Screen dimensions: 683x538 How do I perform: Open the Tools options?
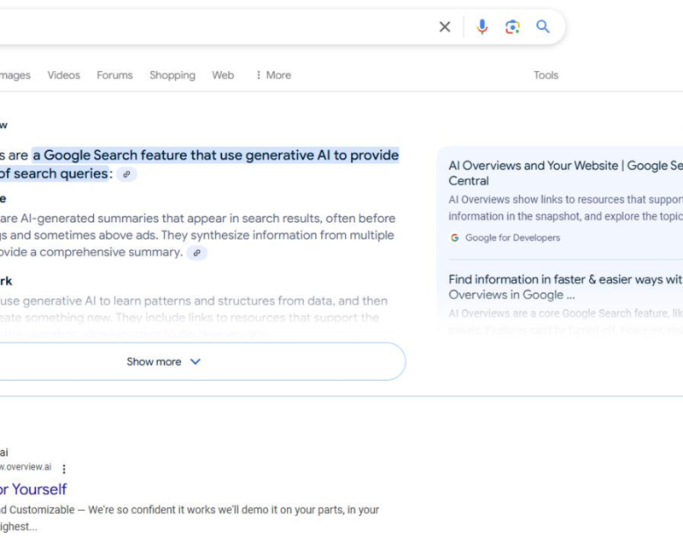tap(546, 75)
